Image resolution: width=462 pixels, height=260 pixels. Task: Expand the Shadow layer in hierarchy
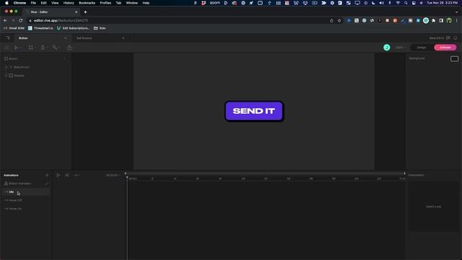pos(6,75)
